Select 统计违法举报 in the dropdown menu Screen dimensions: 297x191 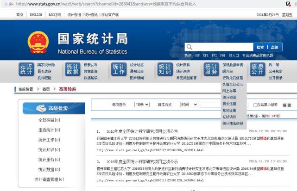tap(233, 123)
